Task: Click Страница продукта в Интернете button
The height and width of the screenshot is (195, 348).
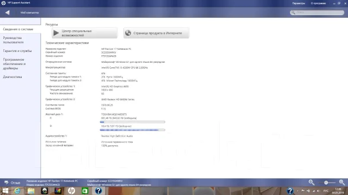Action: point(156,33)
